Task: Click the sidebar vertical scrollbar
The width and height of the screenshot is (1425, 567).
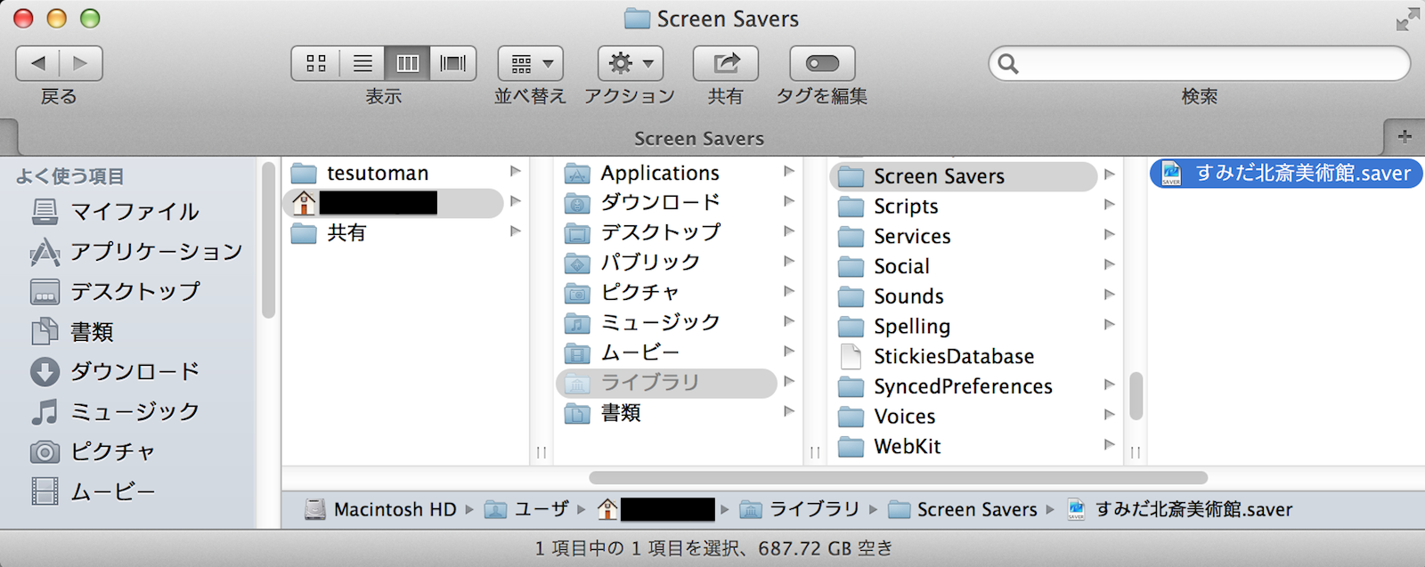Action: [268, 240]
